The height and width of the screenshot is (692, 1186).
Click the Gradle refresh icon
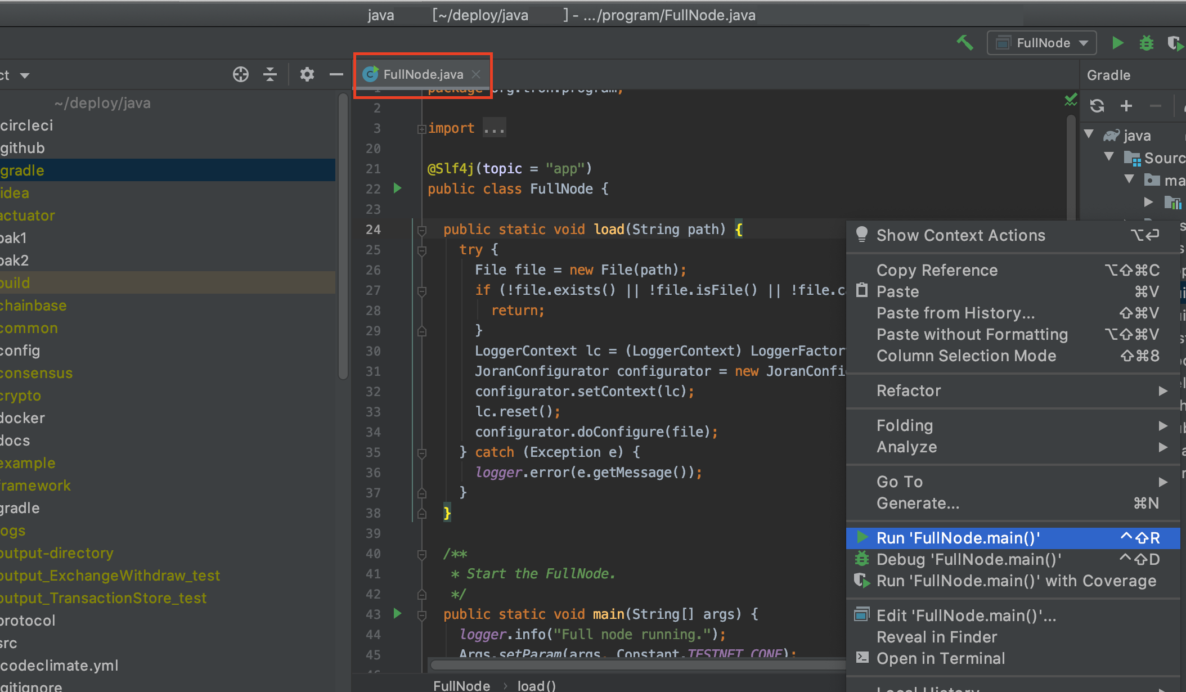pos(1097,106)
